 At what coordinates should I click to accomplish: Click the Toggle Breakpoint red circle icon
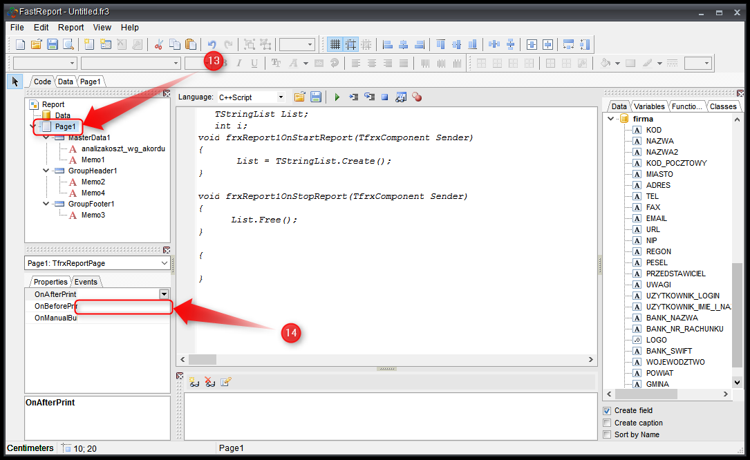click(x=417, y=97)
